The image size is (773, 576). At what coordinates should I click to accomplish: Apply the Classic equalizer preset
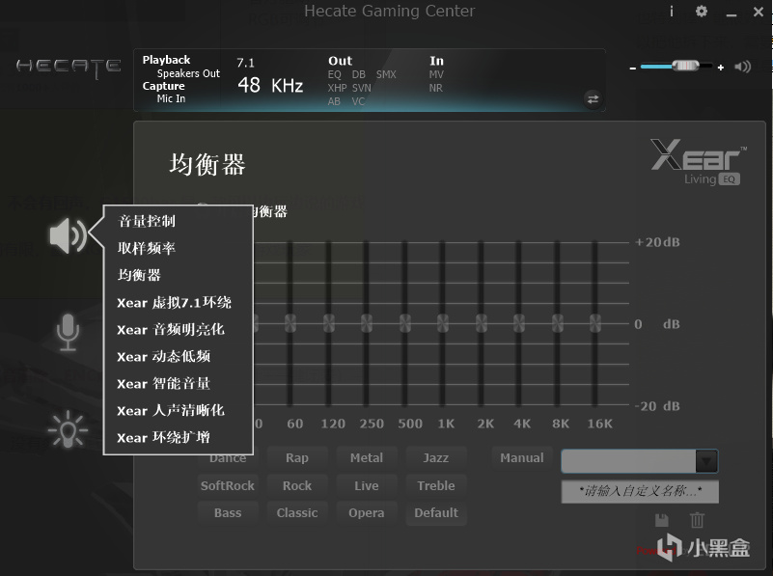tap(297, 513)
